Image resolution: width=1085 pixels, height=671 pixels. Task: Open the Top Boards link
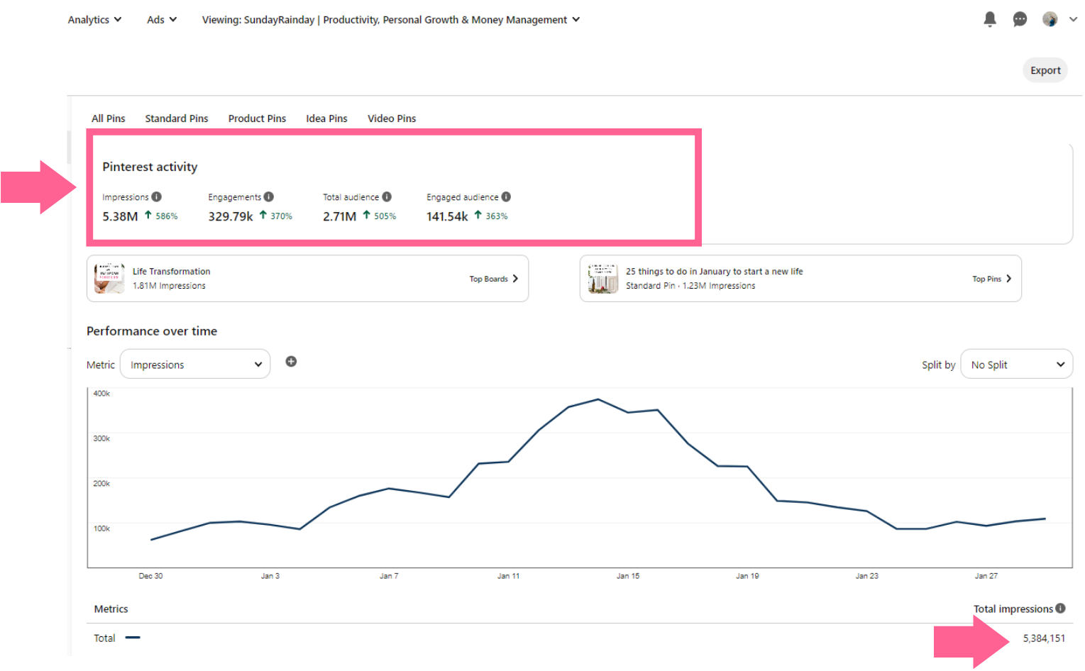pyautogui.click(x=494, y=279)
